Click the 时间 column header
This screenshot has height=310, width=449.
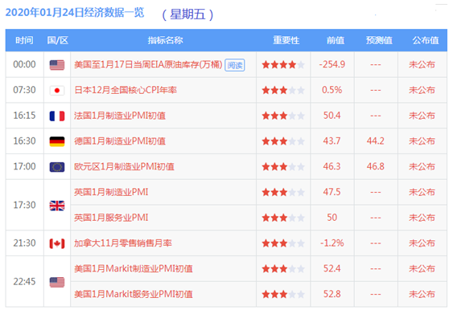tap(24, 40)
